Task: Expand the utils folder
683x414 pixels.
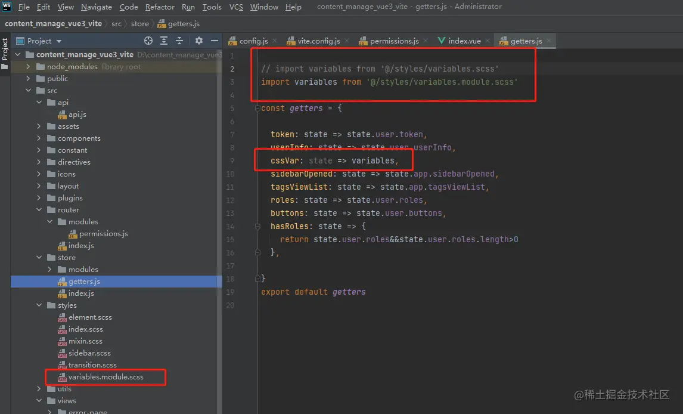Action: (39, 389)
